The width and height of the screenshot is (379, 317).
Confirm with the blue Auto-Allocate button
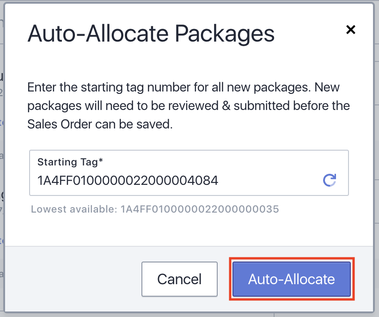tap(292, 279)
